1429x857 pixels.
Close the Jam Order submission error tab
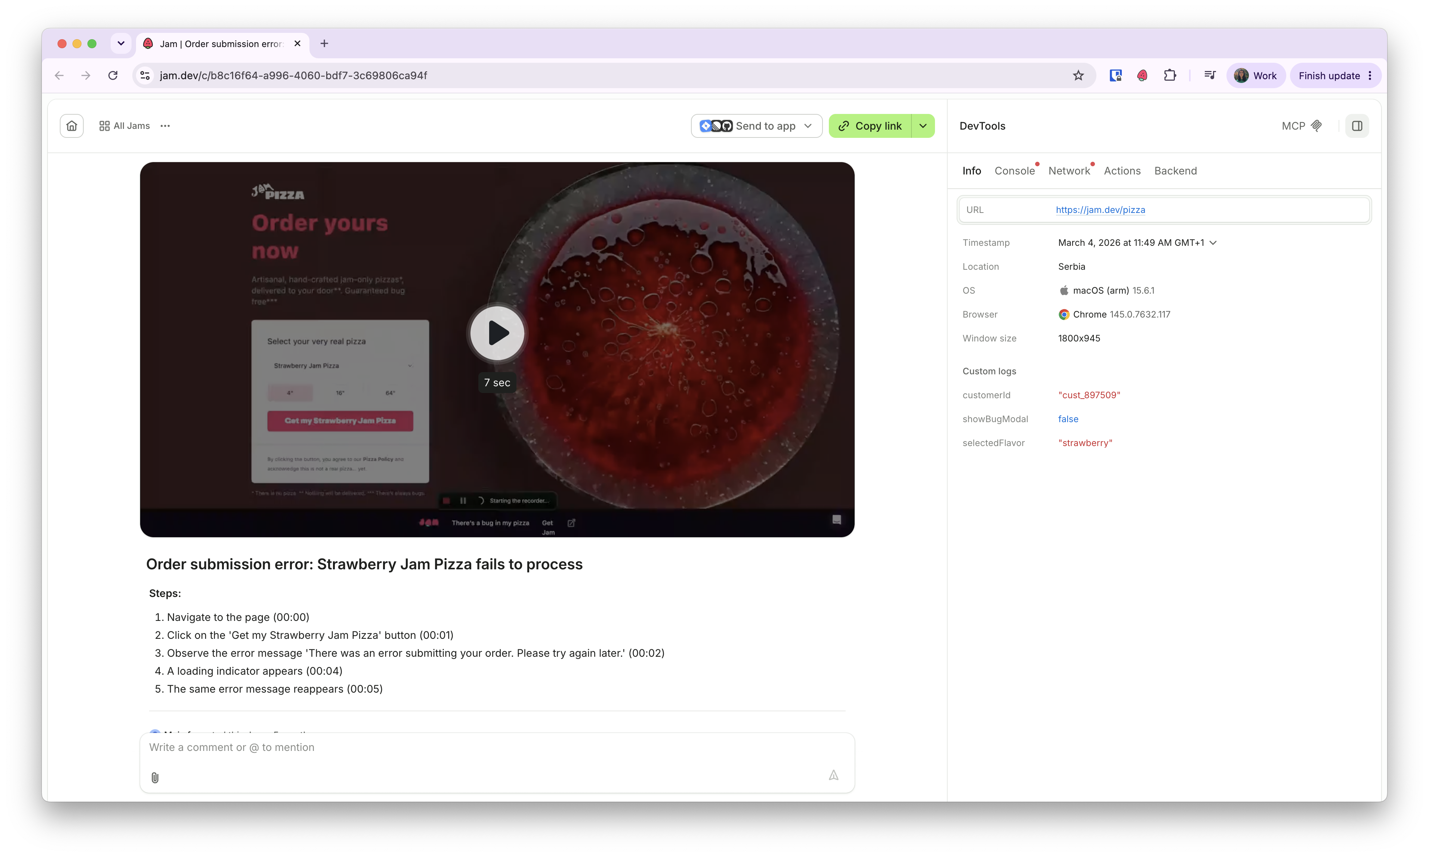(x=297, y=43)
